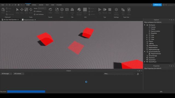
Task: Click the help icon beside Collaborate
Action: pos(164,5)
